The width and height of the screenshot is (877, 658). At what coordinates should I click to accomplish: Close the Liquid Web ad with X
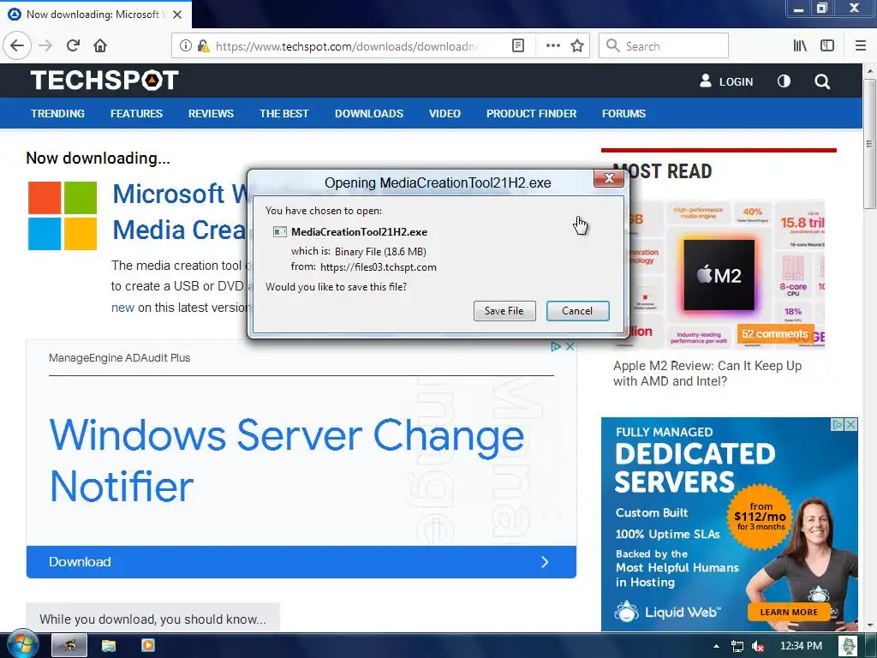coord(850,425)
